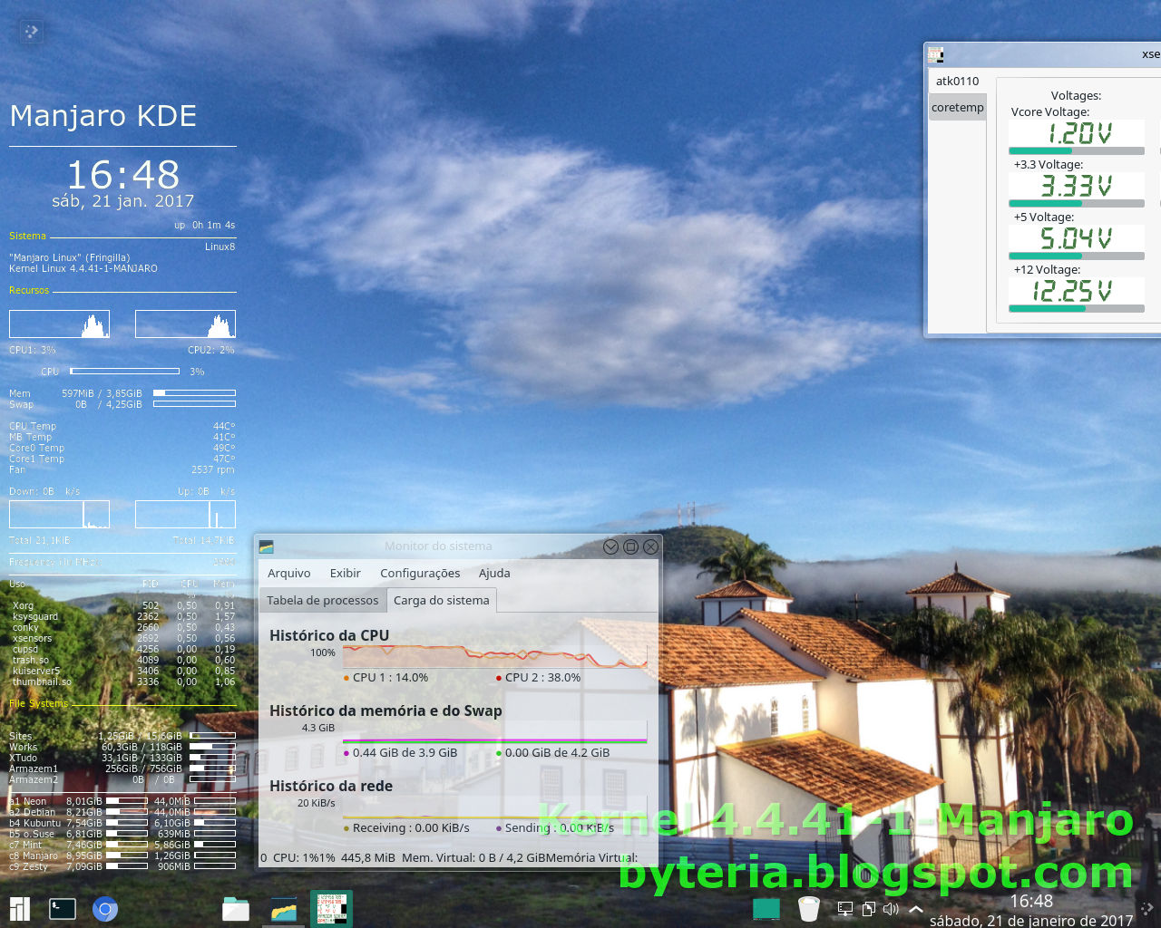
Task: Open the Configurações menu
Action: click(420, 573)
